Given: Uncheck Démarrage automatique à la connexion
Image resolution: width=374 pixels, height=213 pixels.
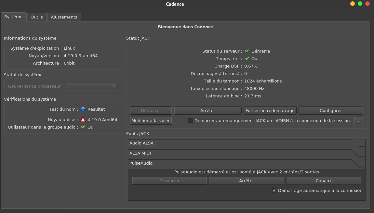Looking at the screenshot, I should (274, 191).
